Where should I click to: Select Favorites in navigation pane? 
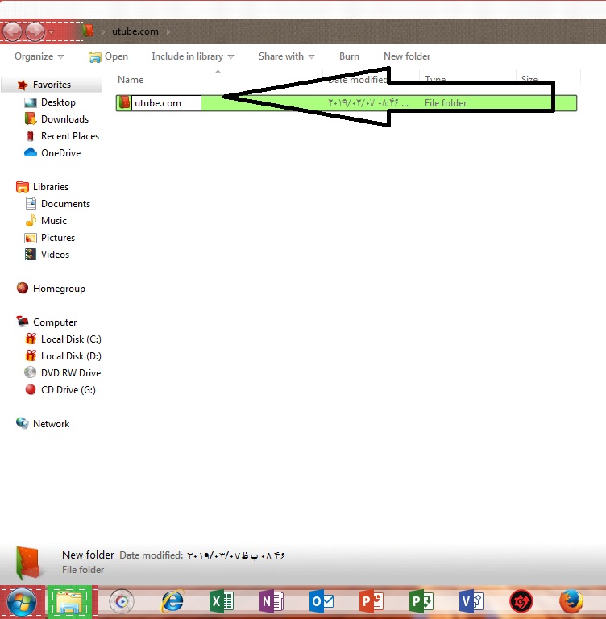point(52,85)
